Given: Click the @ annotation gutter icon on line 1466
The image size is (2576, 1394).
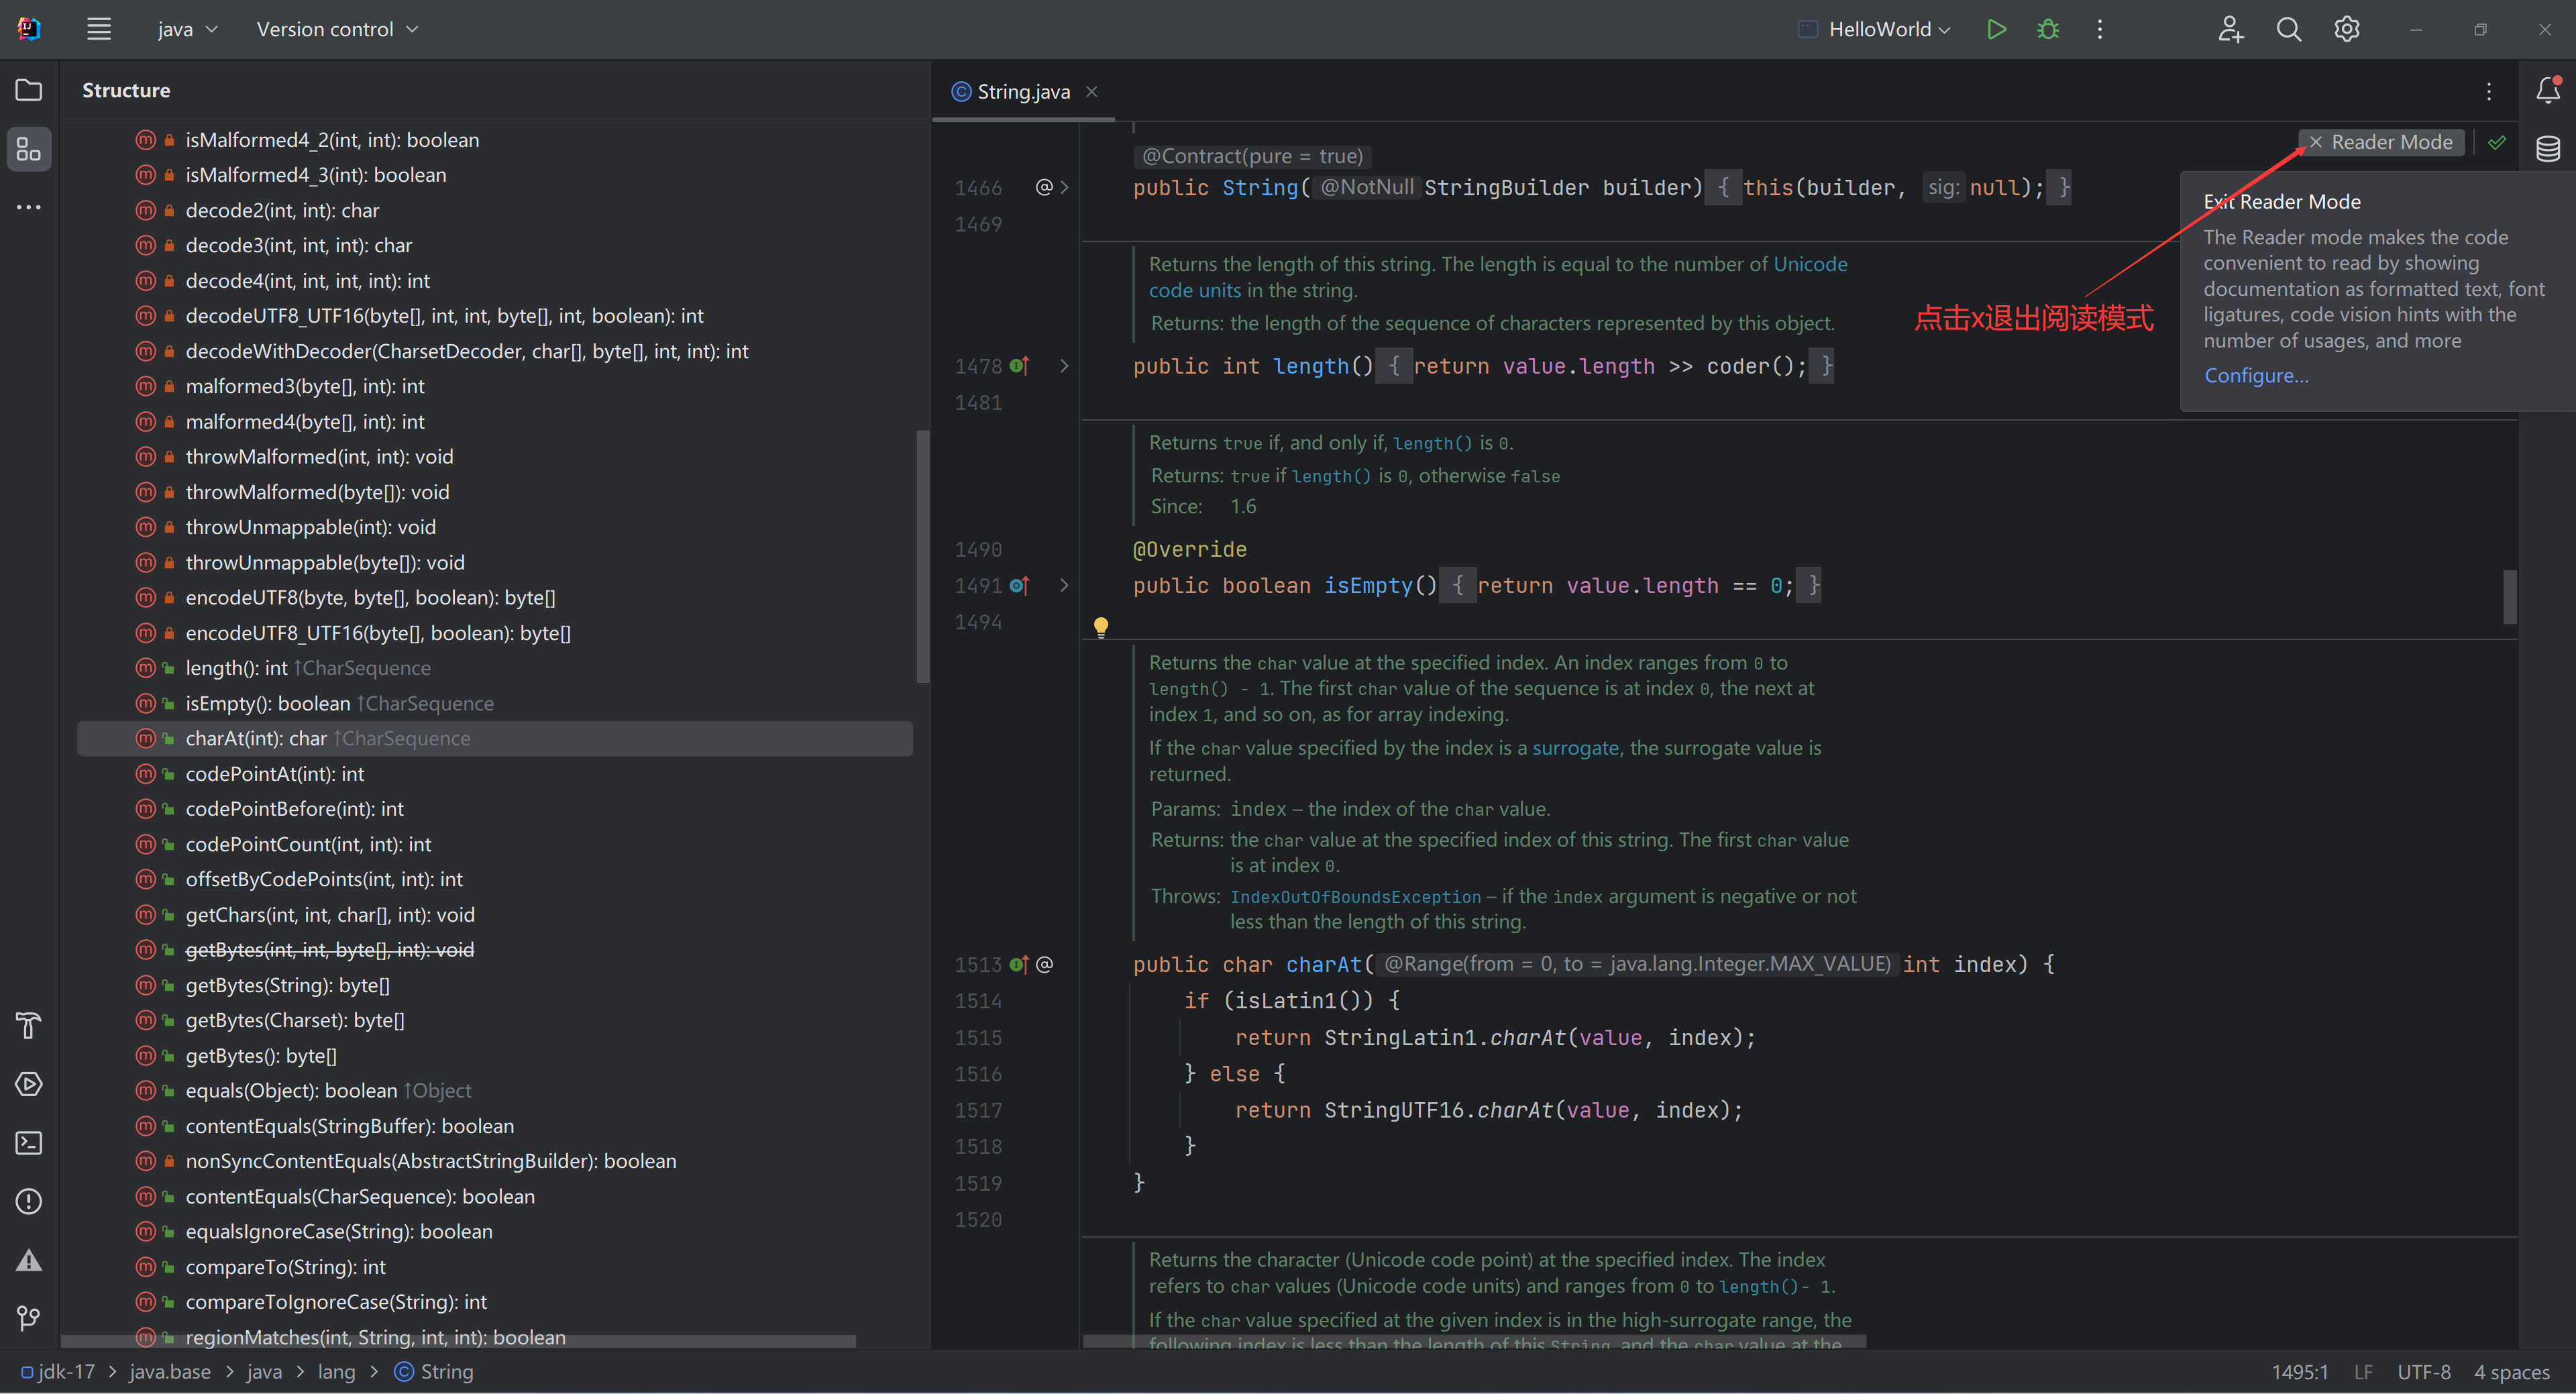Looking at the screenshot, I should [1044, 187].
